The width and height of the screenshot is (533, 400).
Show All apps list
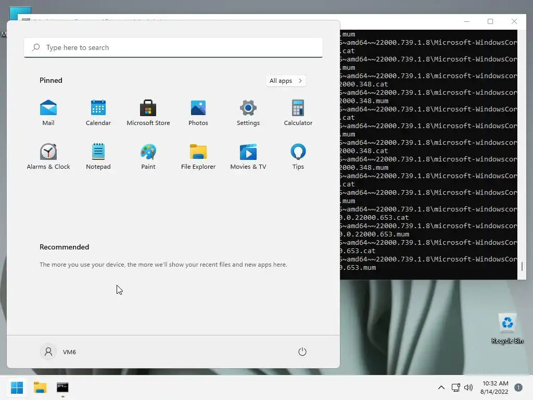[x=286, y=81]
